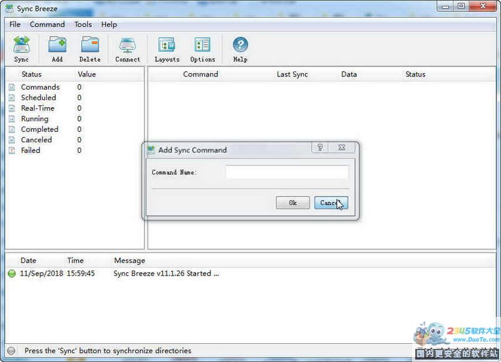Click the Data column header
This screenshot has width=501, height=362.
349,74
